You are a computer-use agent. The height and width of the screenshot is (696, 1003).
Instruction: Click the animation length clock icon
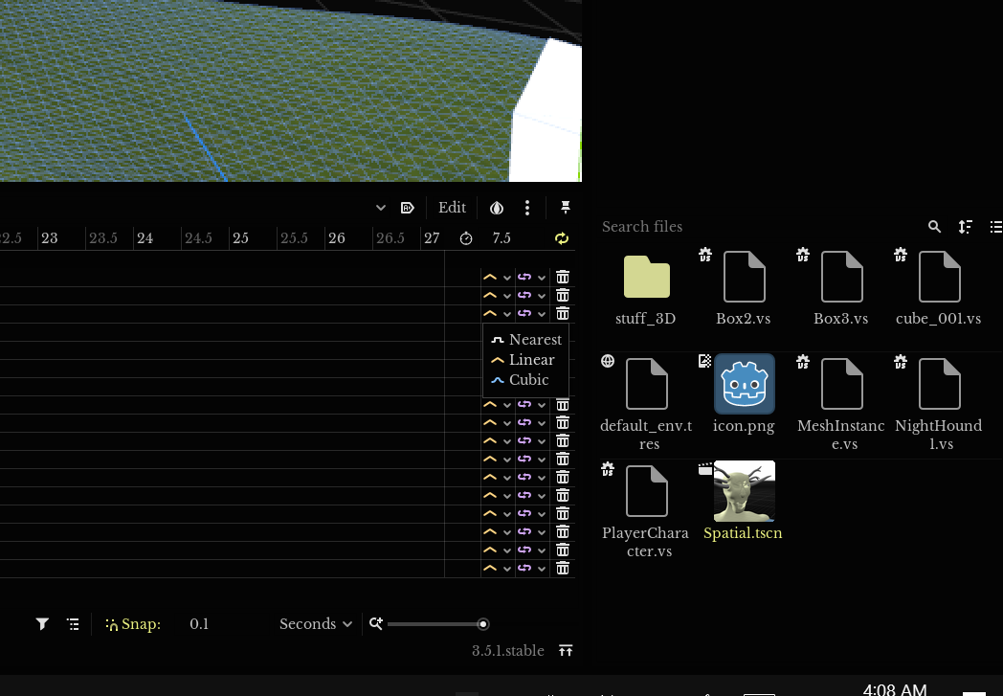[x=466, y=238]
